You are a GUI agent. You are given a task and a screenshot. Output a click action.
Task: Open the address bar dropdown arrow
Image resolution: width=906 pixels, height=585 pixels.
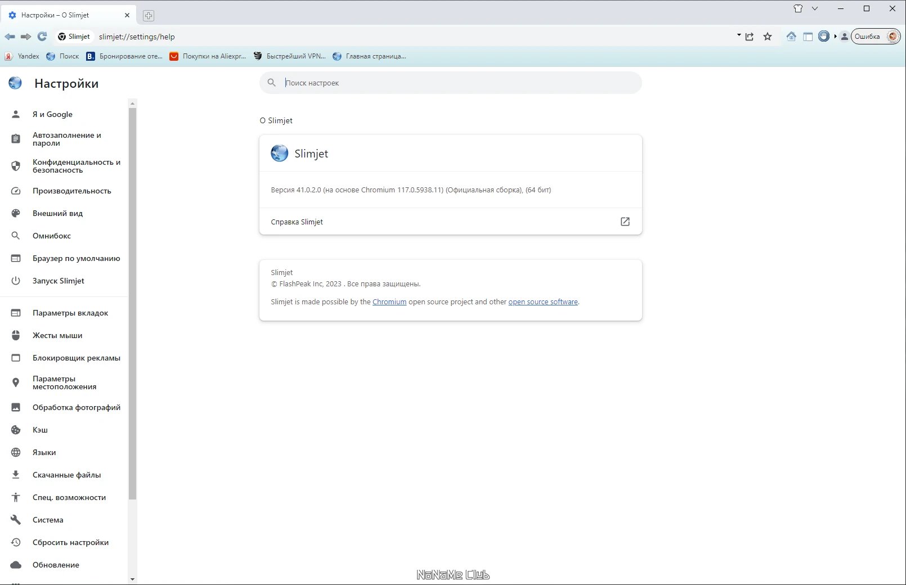click(x=739, y=35)
